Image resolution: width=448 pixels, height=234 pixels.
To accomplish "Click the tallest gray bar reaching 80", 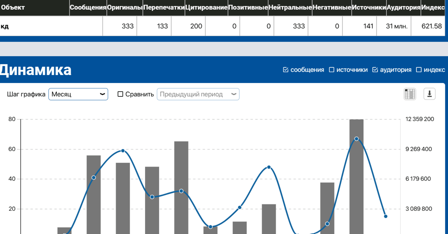I will (x=356, y=176).
